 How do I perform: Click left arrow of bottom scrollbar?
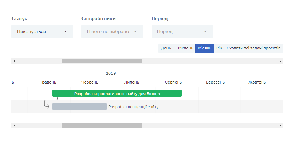(14, 125)
